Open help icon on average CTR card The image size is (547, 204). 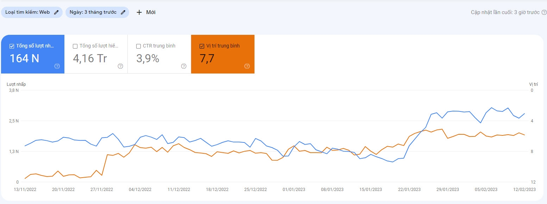coord(184,66)
